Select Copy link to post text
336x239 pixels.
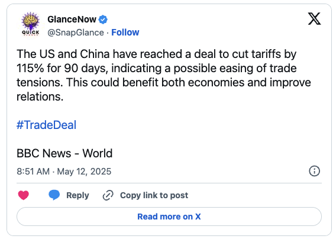[154, 195]
